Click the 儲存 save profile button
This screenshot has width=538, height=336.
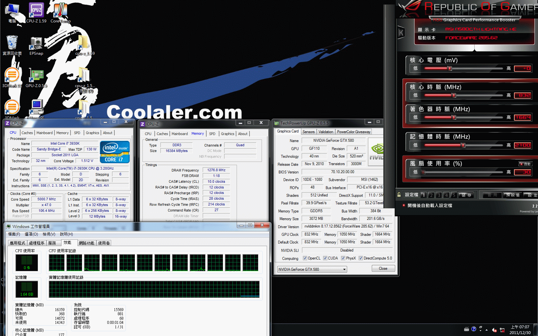pyautogui.click(x=466, y=195)
